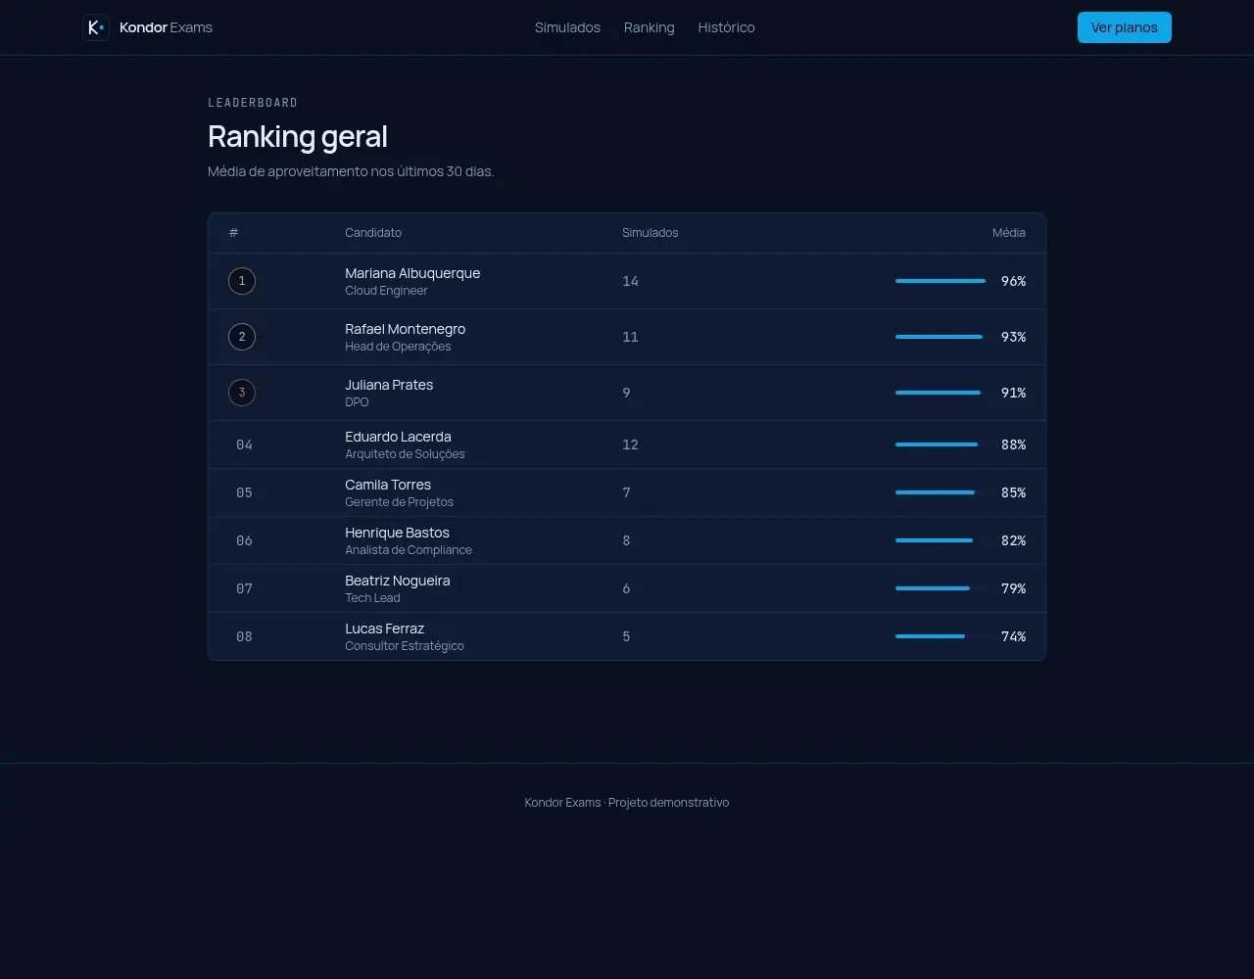
Task: Click the Cloud Engineer job title
Action: coord(386,291)
